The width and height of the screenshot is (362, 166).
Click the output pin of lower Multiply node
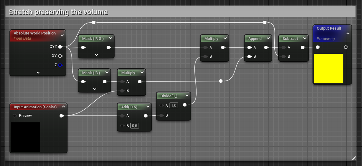tap(140, 81)
